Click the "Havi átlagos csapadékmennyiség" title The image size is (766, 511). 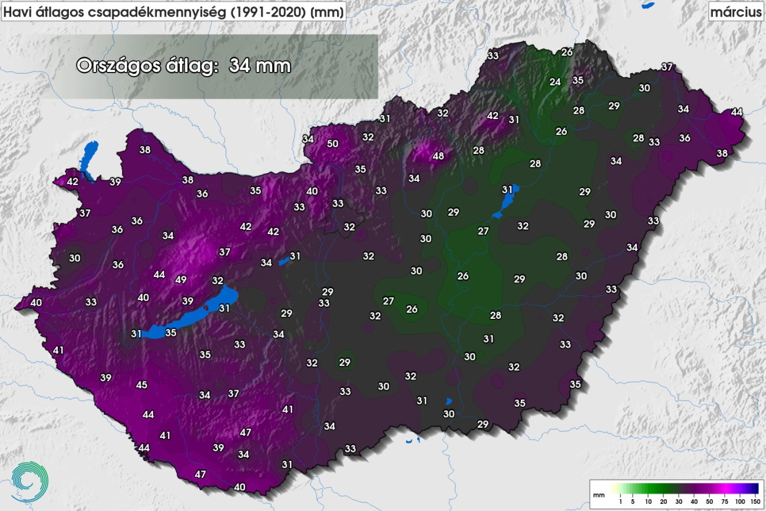[173, 12]
